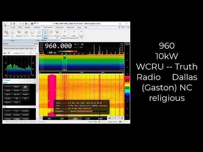Click the audio spectrum graph in left panel

click(x=19, y=67)
